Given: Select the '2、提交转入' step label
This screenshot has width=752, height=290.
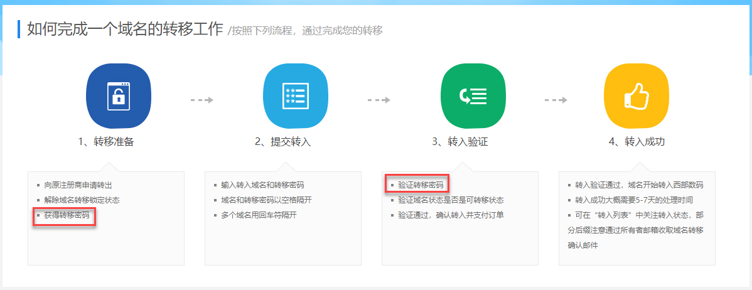Looking at the screenshot, I should 283,142.
